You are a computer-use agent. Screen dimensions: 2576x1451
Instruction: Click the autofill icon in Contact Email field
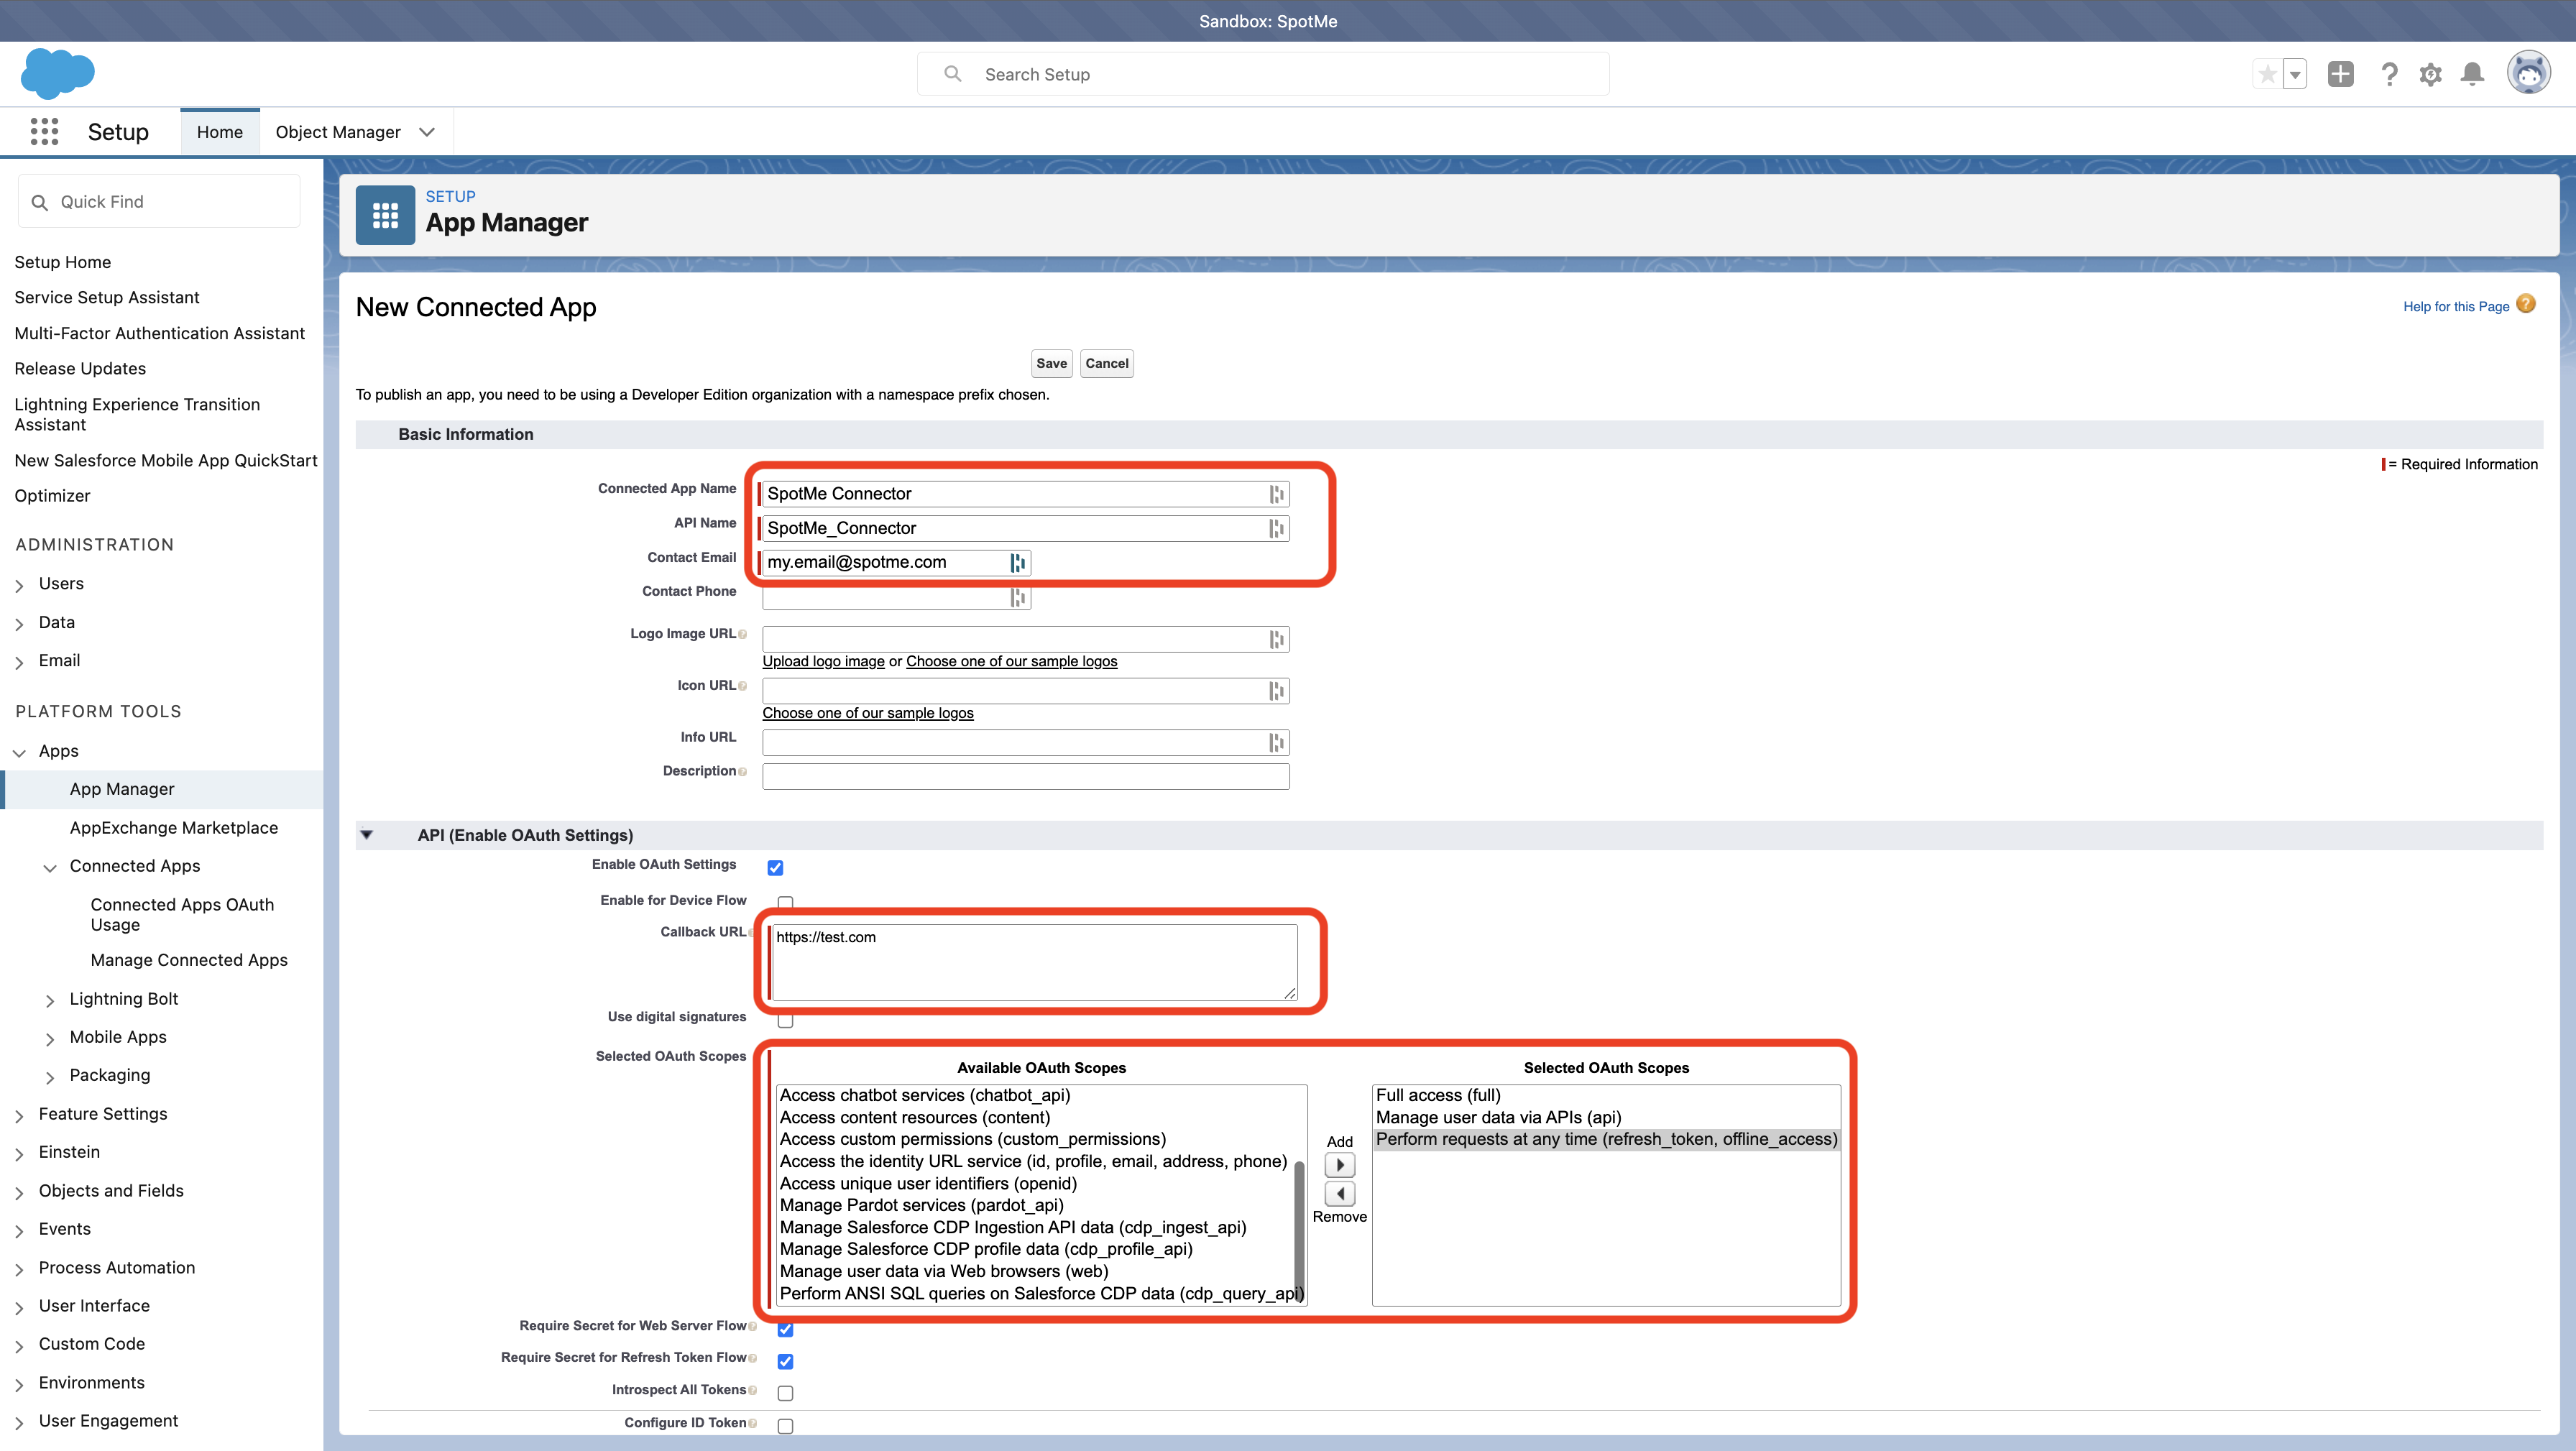point(1017,563)
